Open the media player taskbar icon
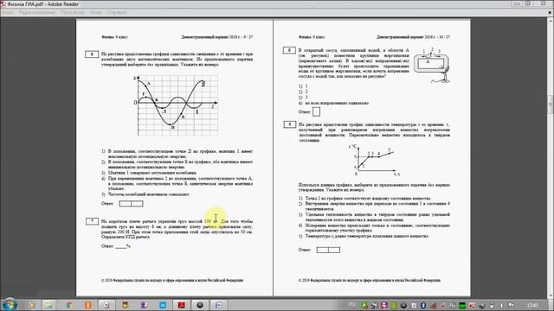The height and width of the screenshot is (311, 554). pos(31,305)
